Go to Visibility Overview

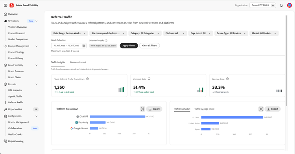[17, 27]
